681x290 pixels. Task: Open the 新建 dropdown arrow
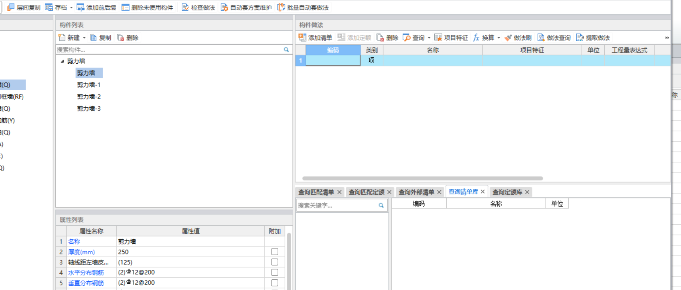pos(84,38)
